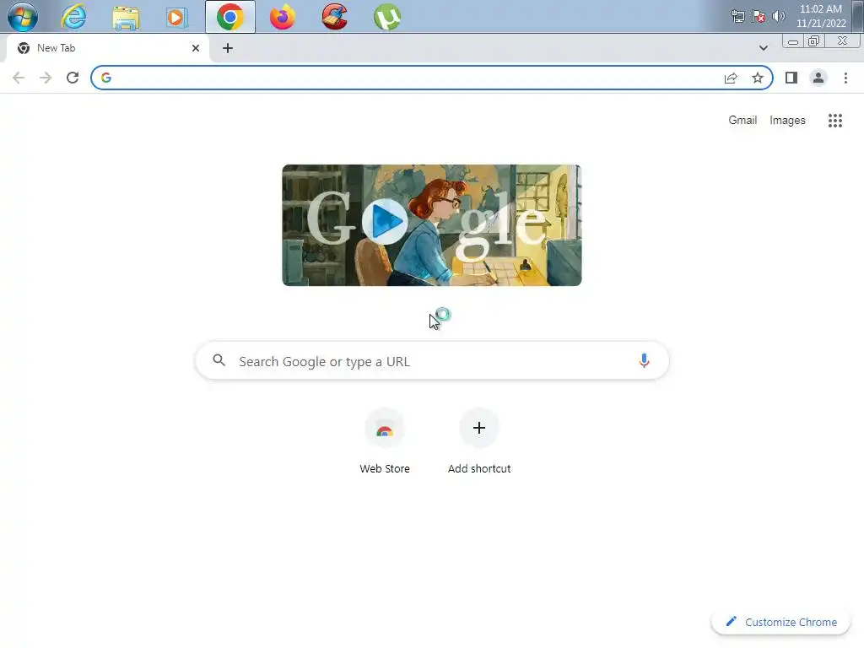Click the magnifier icon in search box

[x=219, y=360]
